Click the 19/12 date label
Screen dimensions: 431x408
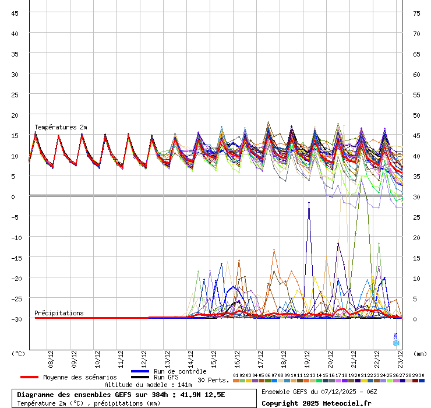[x=308, y=356]
